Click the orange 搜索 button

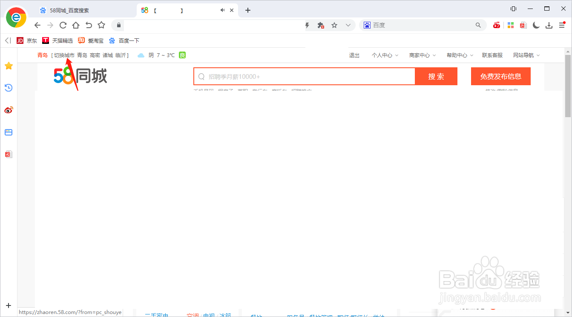(436, 77)
